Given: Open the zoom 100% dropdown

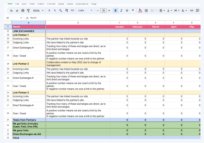Looking at the screenshot, I should [38, 11].
